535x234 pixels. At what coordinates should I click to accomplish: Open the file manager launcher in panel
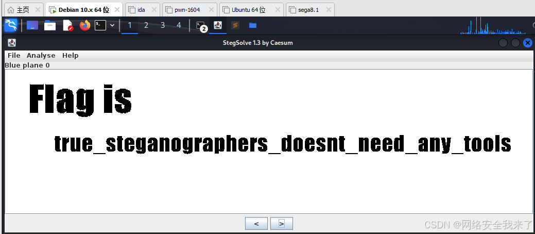[x=50, y=25]
